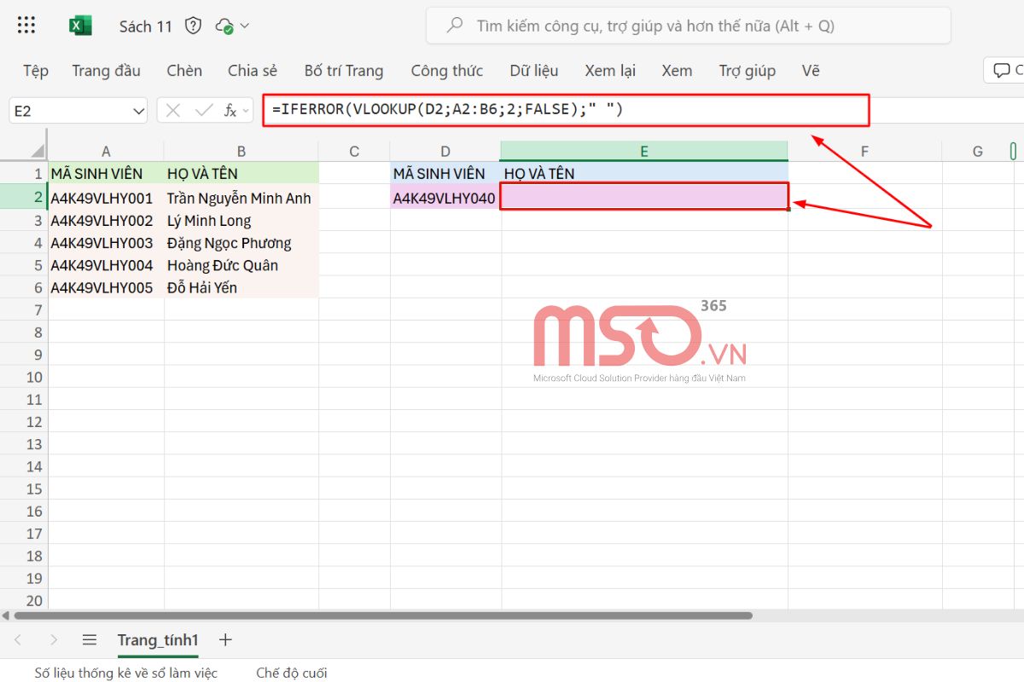Click cell Đỗ Hải Yến
1024x682 pixels.
click(x=241, y=287)
